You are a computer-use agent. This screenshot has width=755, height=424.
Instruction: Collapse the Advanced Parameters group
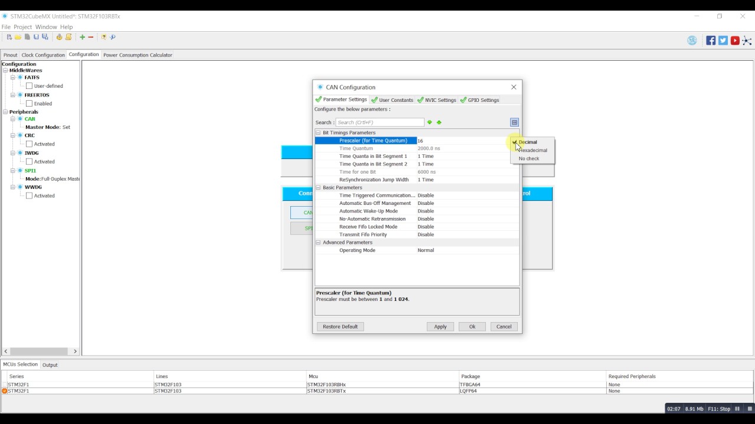point(319,243)
